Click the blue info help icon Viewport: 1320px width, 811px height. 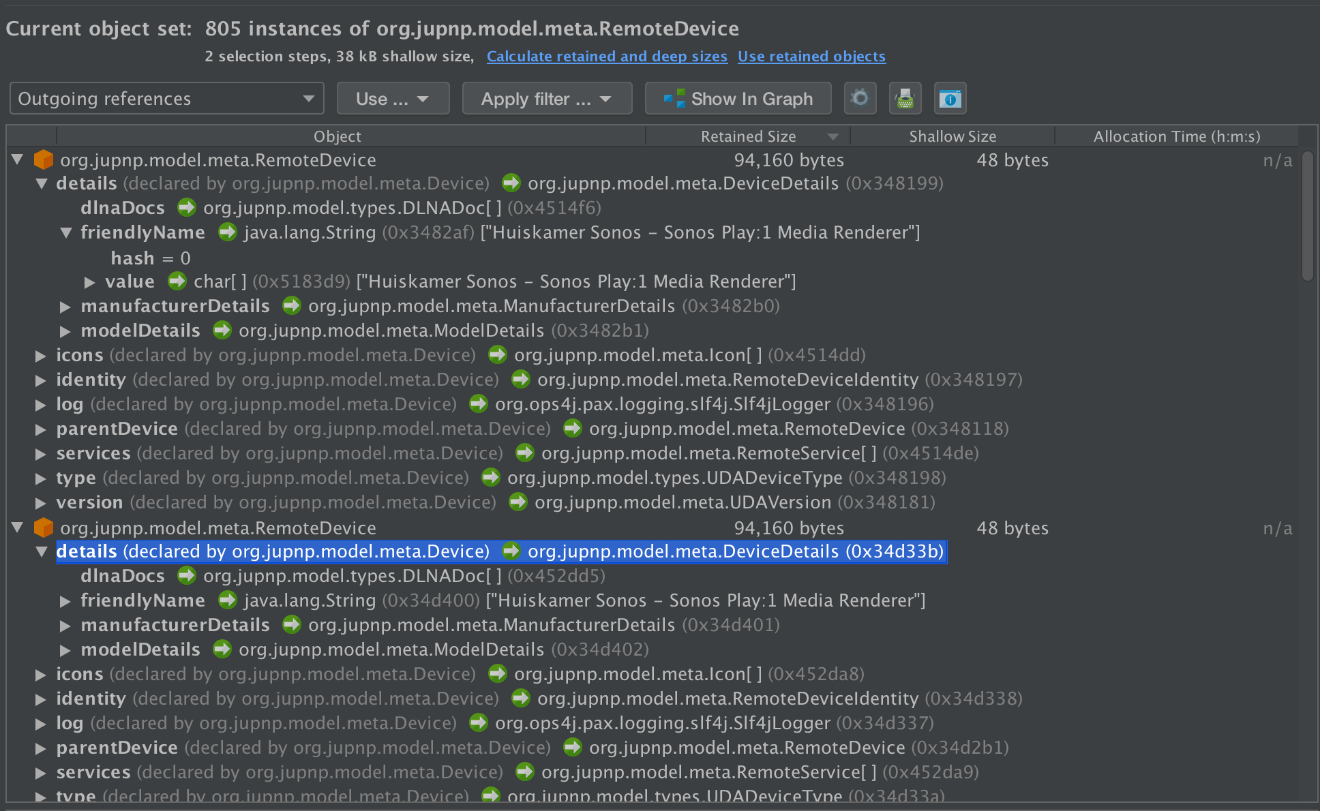coord(950,99)
